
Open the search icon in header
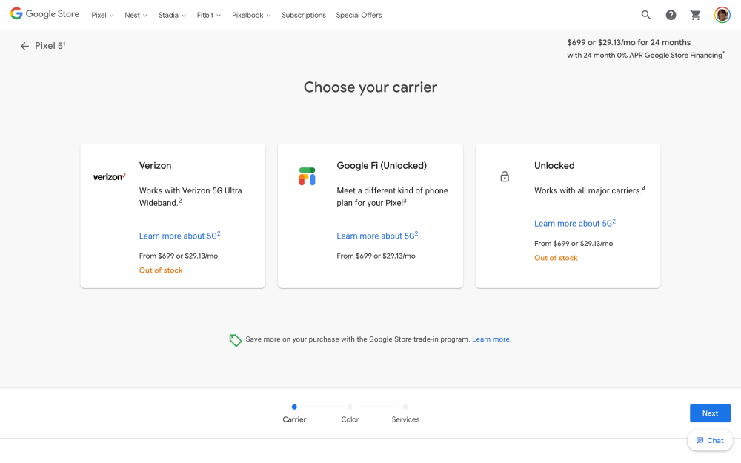pos(646,15)
